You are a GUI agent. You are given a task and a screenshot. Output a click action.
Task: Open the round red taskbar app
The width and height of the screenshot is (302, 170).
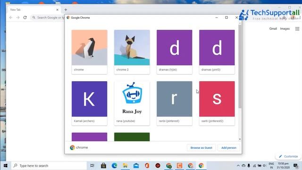coord(158,166)
